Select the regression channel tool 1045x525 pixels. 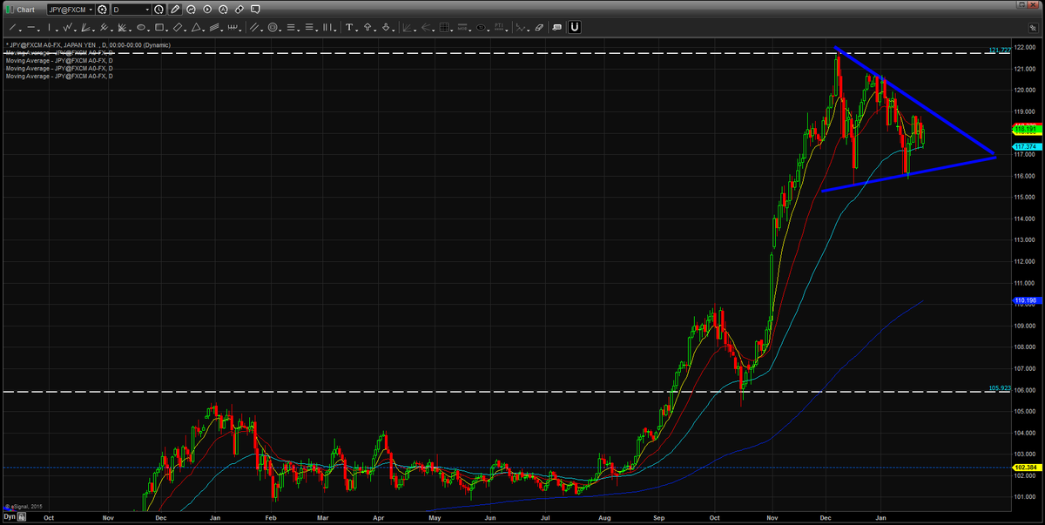pyautogui.click(x=214, y=27)
